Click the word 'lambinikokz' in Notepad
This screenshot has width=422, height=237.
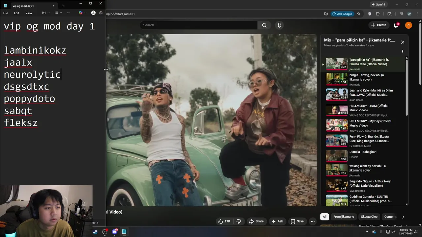pos(35,50)
